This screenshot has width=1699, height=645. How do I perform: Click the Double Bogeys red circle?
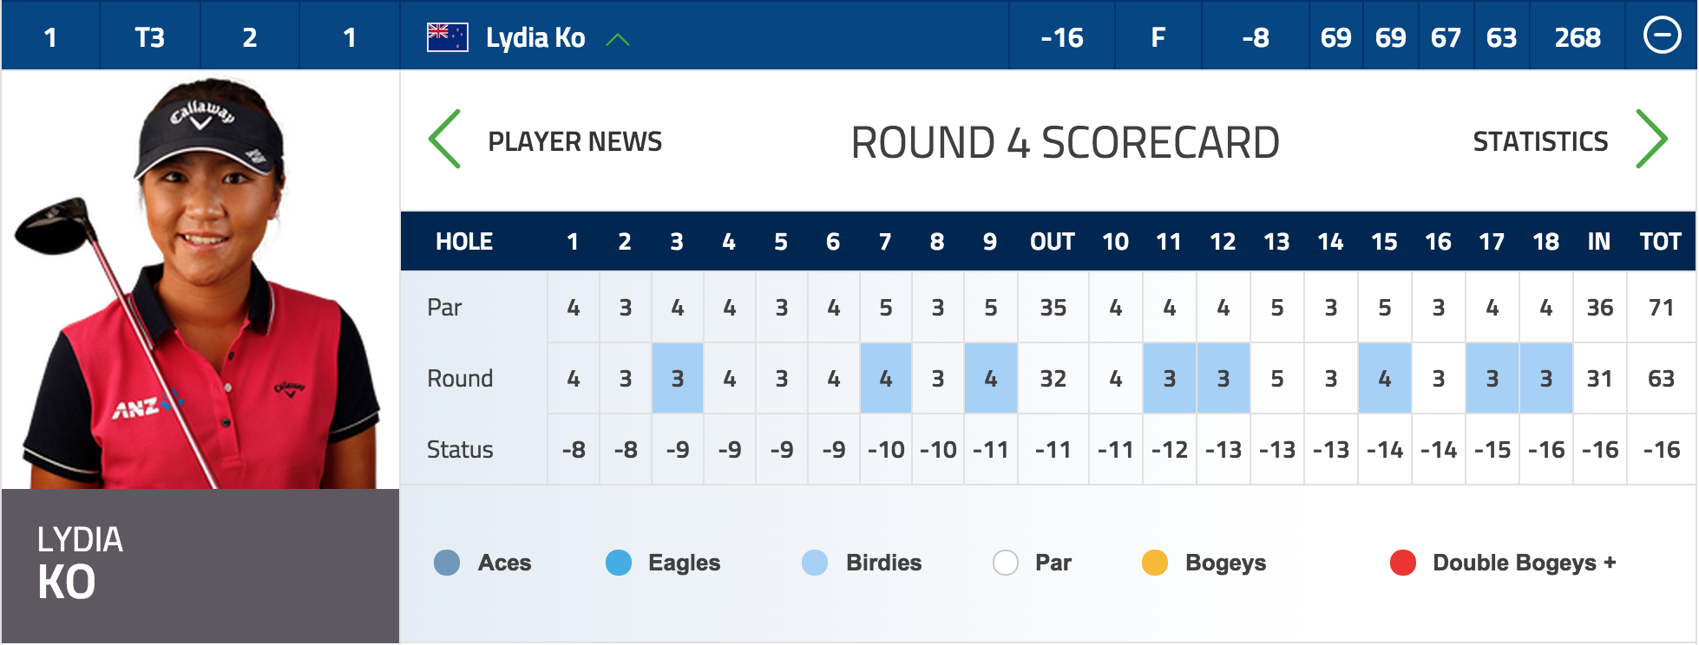[1403, 563]
